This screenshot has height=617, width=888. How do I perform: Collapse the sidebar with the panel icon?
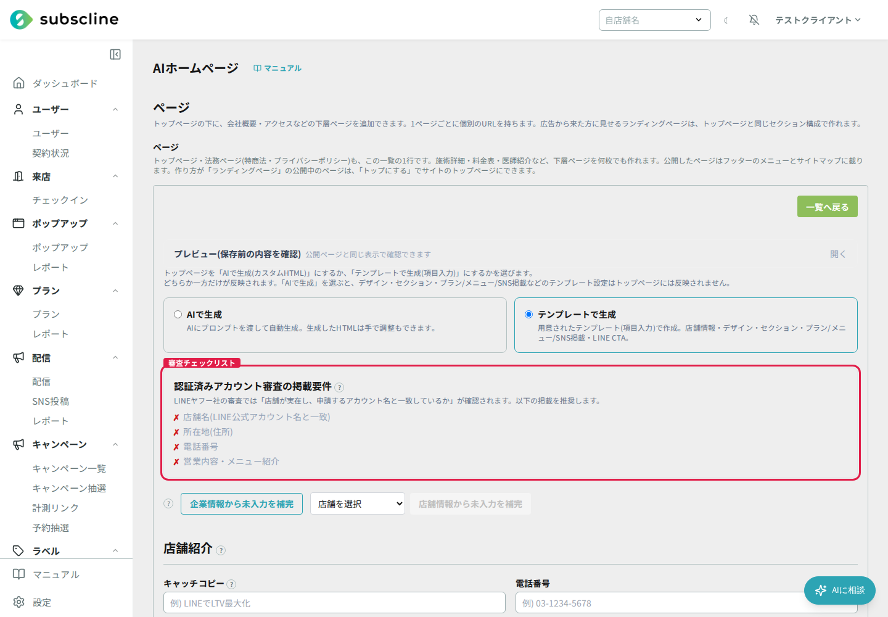[115, 54]
